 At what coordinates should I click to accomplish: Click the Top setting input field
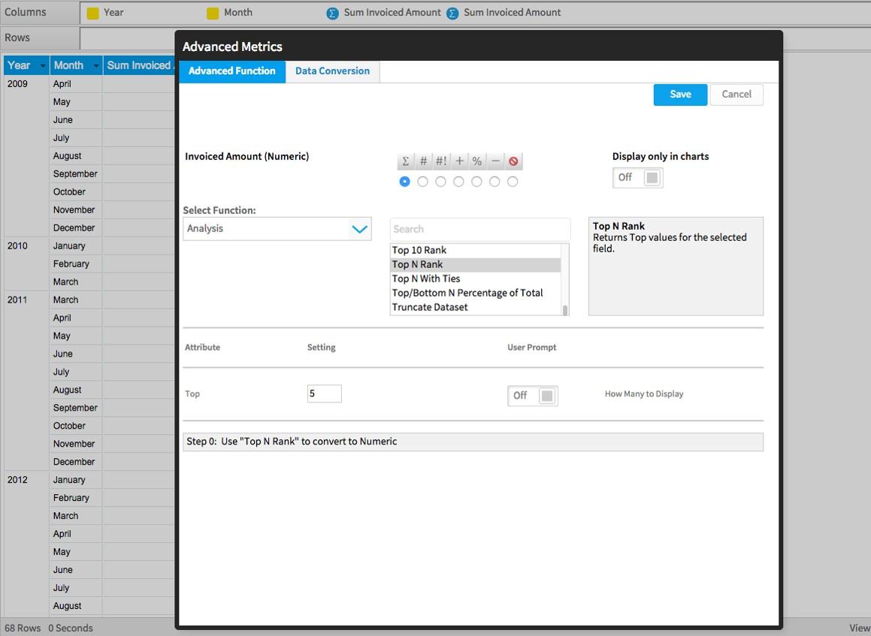(x=325, y=393)
